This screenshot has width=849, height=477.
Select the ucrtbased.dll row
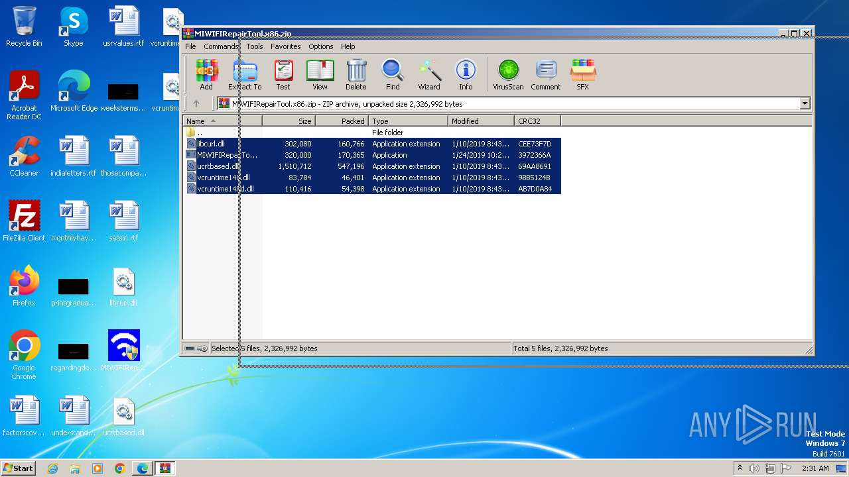point(372,166)
